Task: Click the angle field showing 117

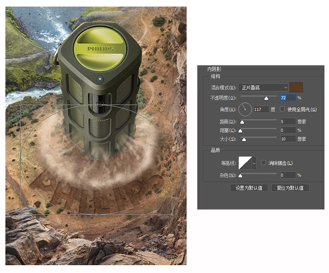Action: pyautogui.click(x=261, y=109)
